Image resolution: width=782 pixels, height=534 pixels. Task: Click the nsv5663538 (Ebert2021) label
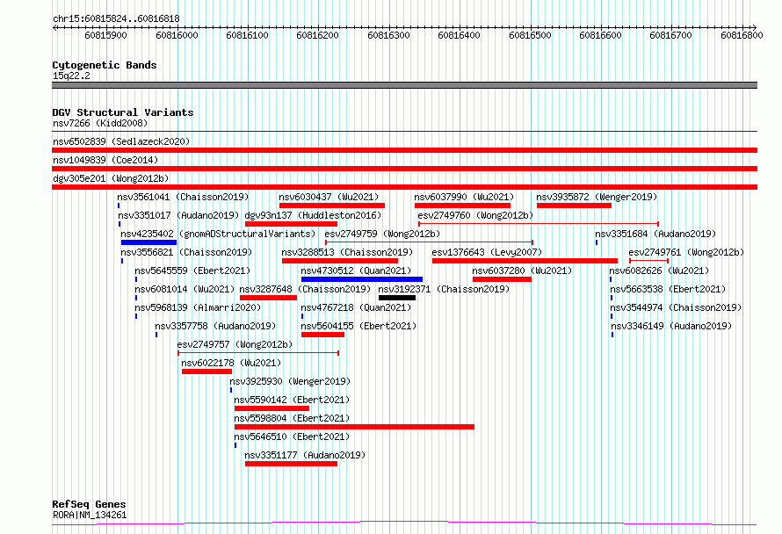(668, 289)
